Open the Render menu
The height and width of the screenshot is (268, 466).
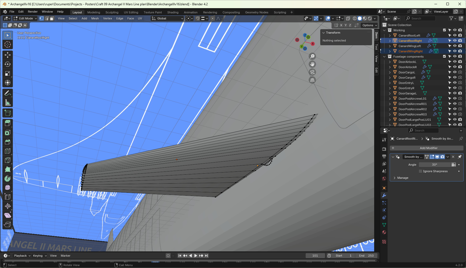(x=33, y=12)
